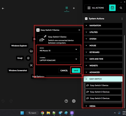Open Telegram from taskbar
Image resolution: width=126 pixels, height=116 pixels.
click(60, 113)
